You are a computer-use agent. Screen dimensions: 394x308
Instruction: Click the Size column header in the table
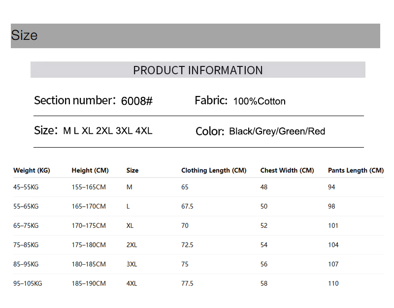pyautogui.click(x=132, y=170)
